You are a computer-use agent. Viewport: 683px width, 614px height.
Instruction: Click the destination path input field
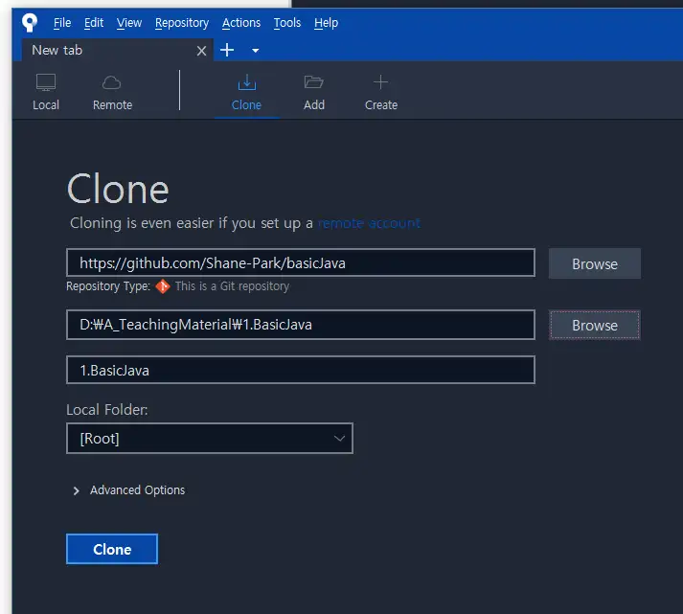301,325
